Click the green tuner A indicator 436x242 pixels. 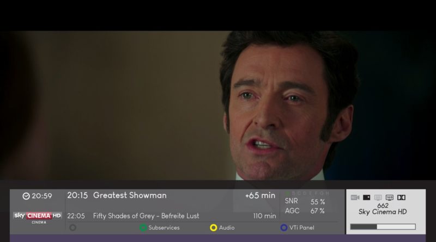(x=288, y=193)
